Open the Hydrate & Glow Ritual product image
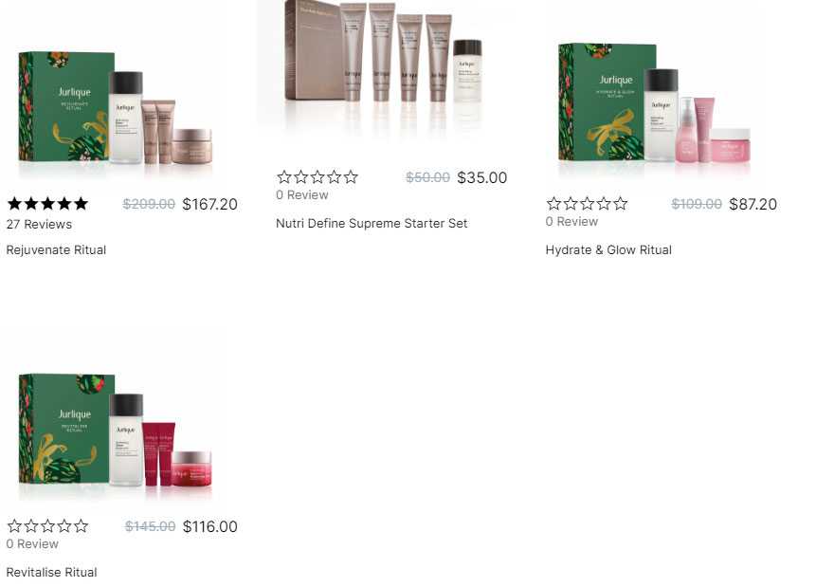Screen dimensions: 816x587 [x=655, y=102]
